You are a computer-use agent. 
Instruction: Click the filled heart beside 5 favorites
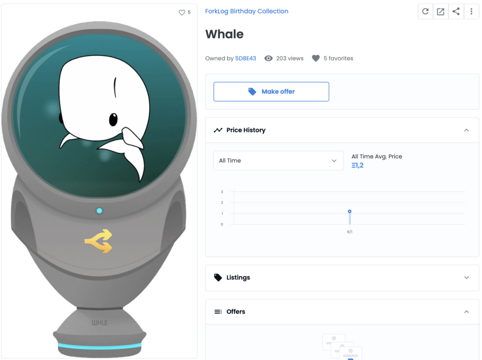[x=316, y=58]
